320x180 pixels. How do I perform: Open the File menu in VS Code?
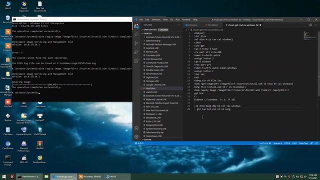tap(141, 19)
